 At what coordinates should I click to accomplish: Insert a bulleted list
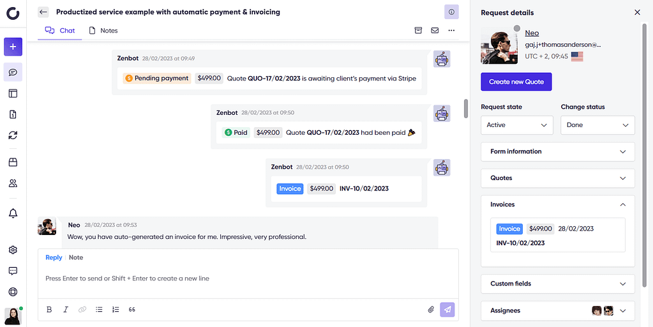(x=99, y=310)
